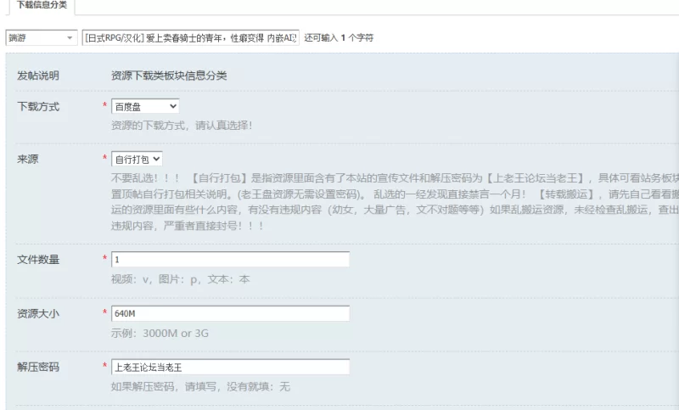Image resolution: width=679 pixels, height=410 pixels.
Task: Switch to the 下载信息分类 tab
Action: point(42,5)
